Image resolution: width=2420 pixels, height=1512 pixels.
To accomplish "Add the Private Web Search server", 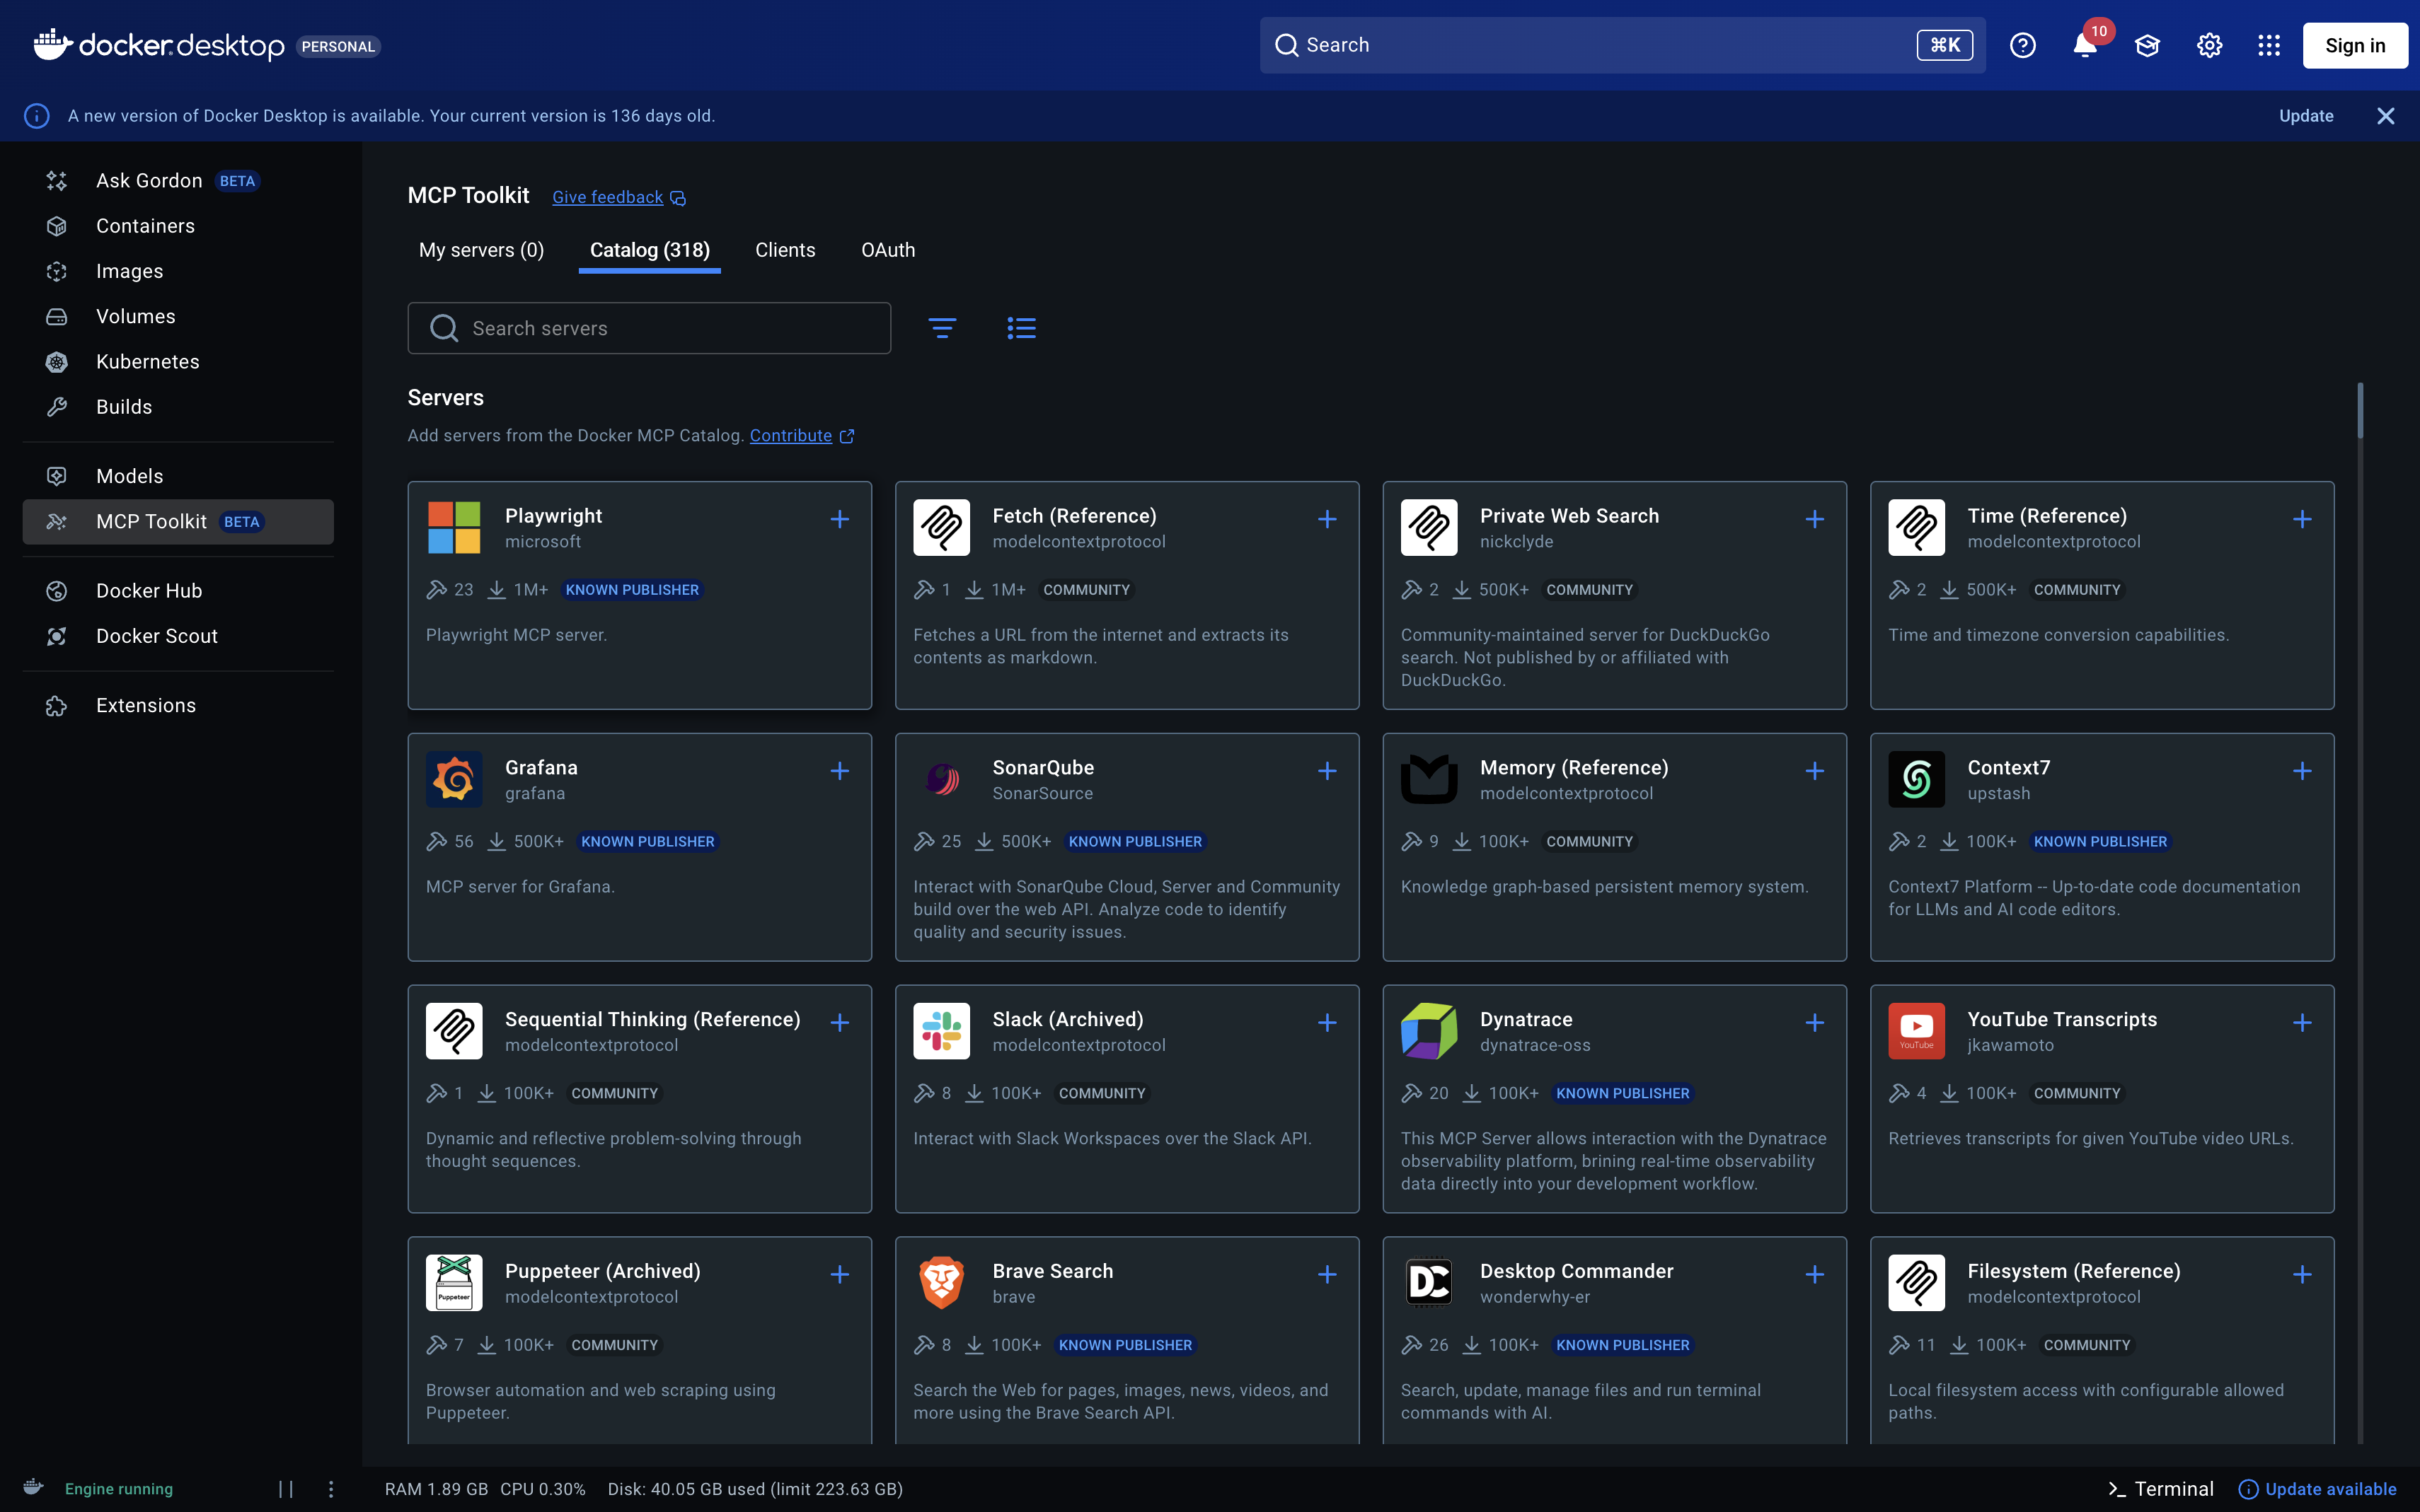I will click(1814, 519).
